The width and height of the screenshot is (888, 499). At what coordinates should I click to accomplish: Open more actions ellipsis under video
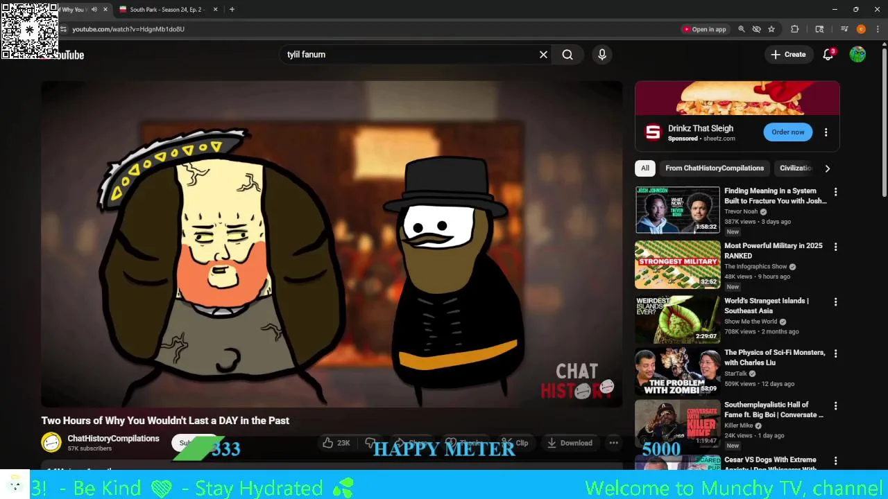613,443
